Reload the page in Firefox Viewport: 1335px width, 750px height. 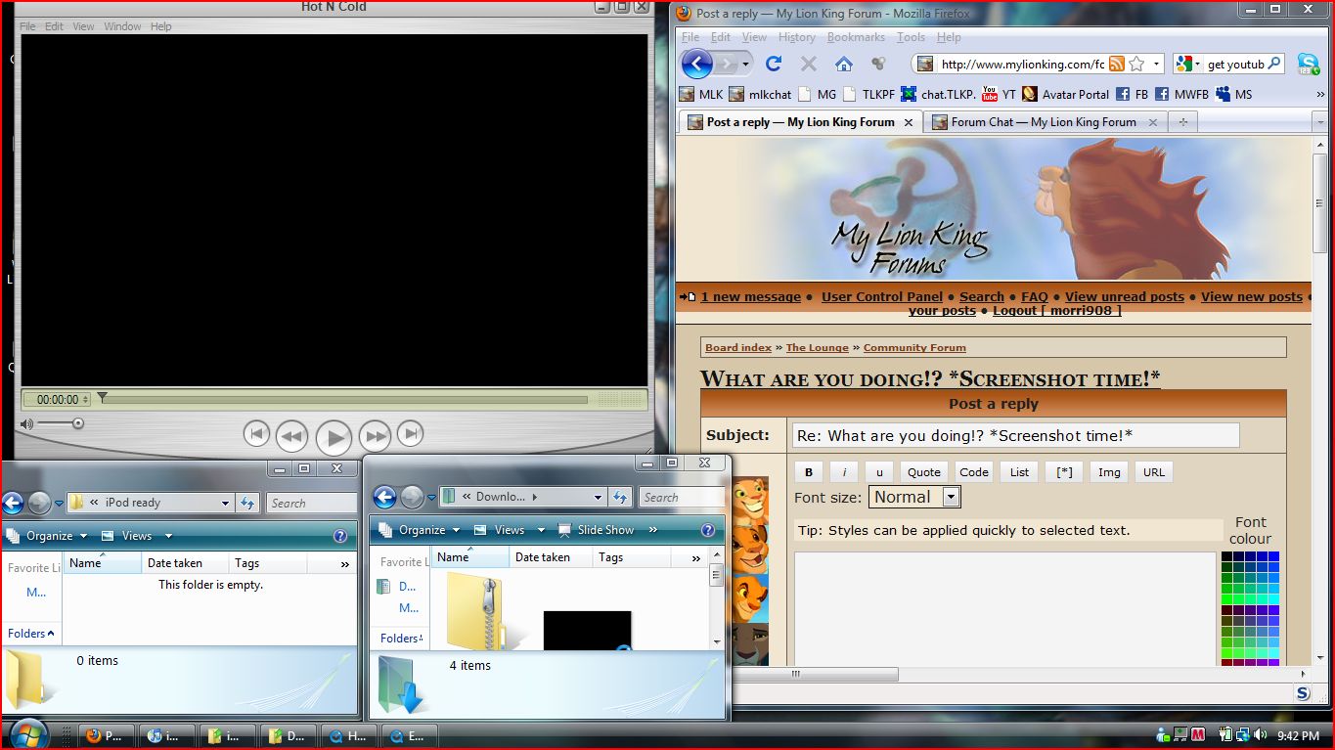point(774,65)
